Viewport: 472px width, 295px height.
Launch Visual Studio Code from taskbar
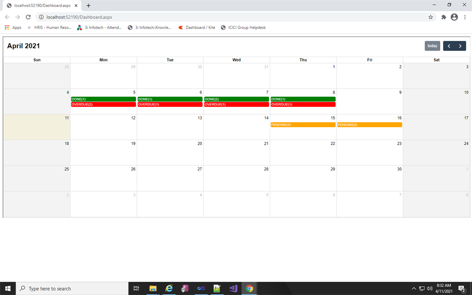[233, 289]
